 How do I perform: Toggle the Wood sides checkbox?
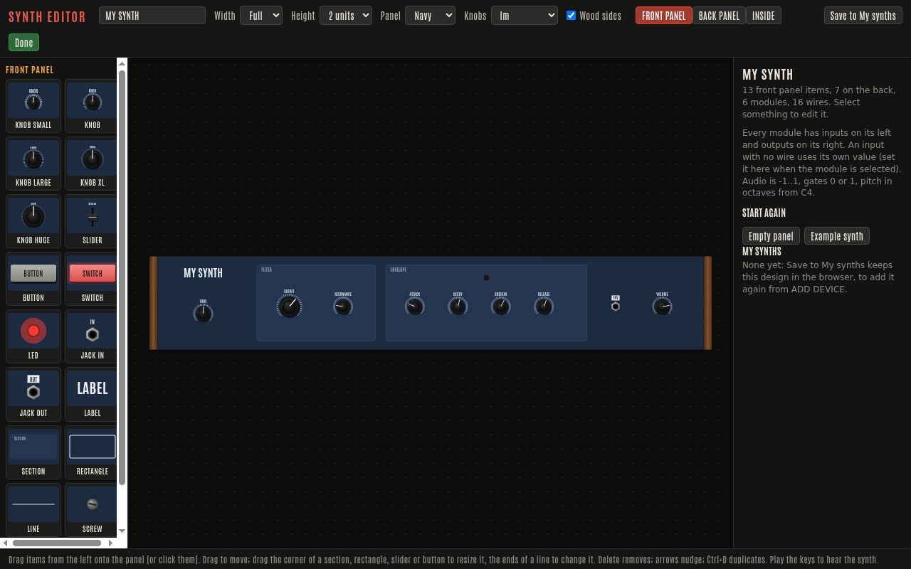(571, 15)
